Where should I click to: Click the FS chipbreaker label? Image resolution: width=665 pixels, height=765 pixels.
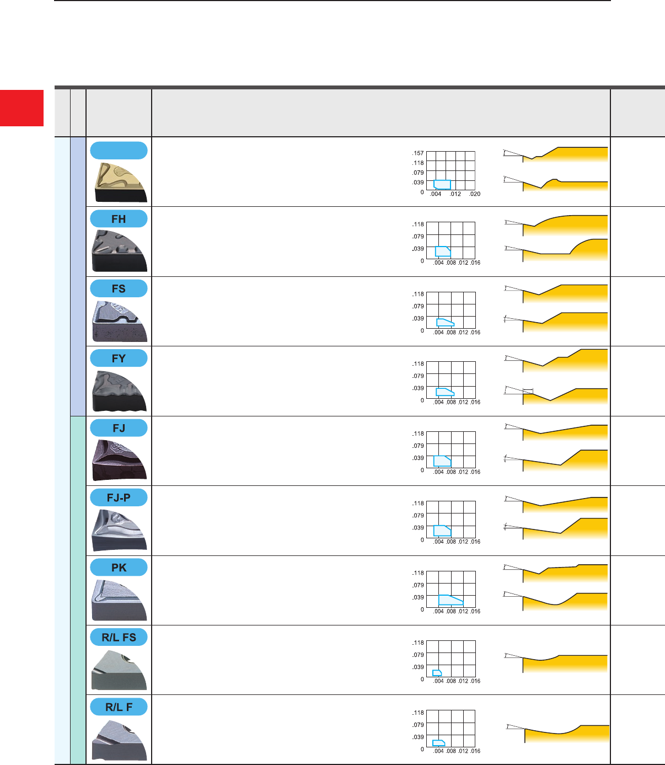coord(119,288)
